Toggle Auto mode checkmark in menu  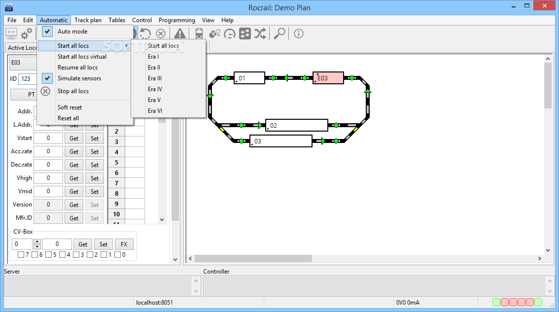click(47, 32)
